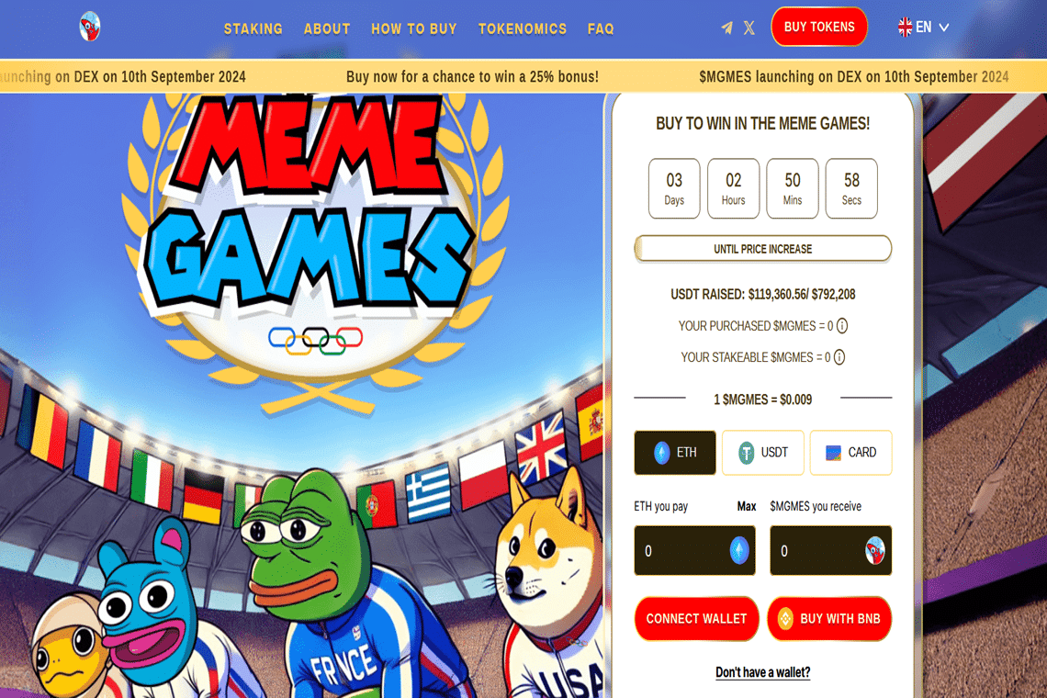Click the Connect Wallet button
1047x698 pixels.
[696, 618]
